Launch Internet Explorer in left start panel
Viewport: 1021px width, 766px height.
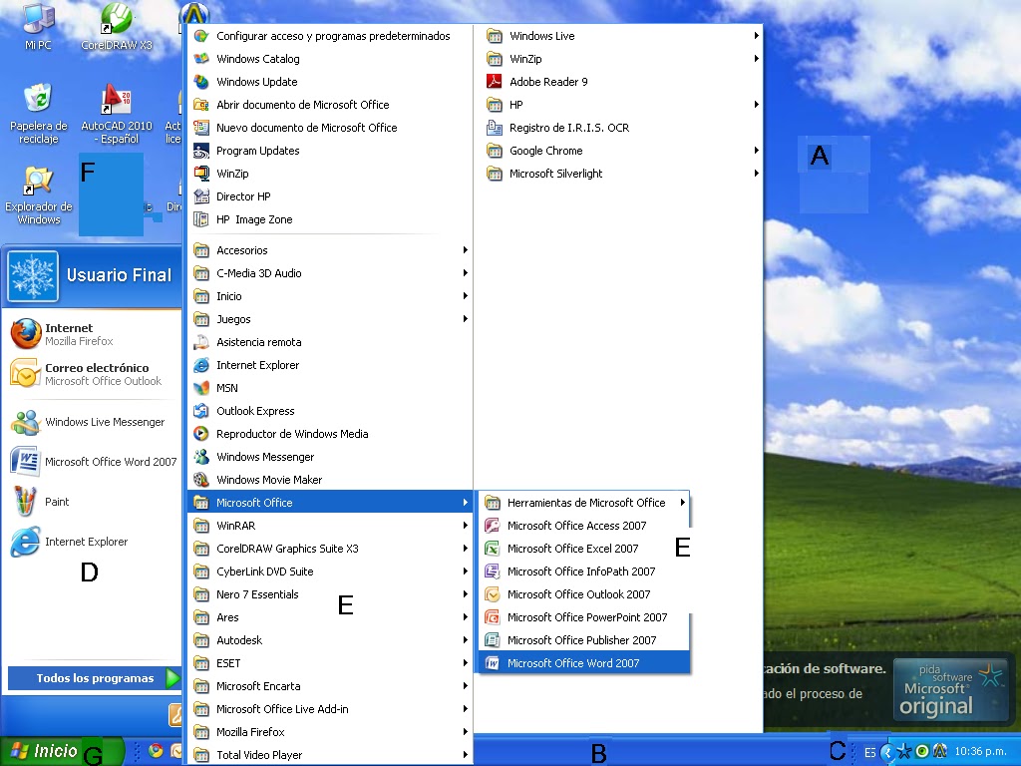click(69, 542)
